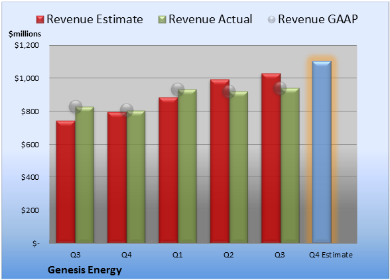390x280 pixels.
Task: Select the 'Revenue Actual' legend label
Action: 210,19
